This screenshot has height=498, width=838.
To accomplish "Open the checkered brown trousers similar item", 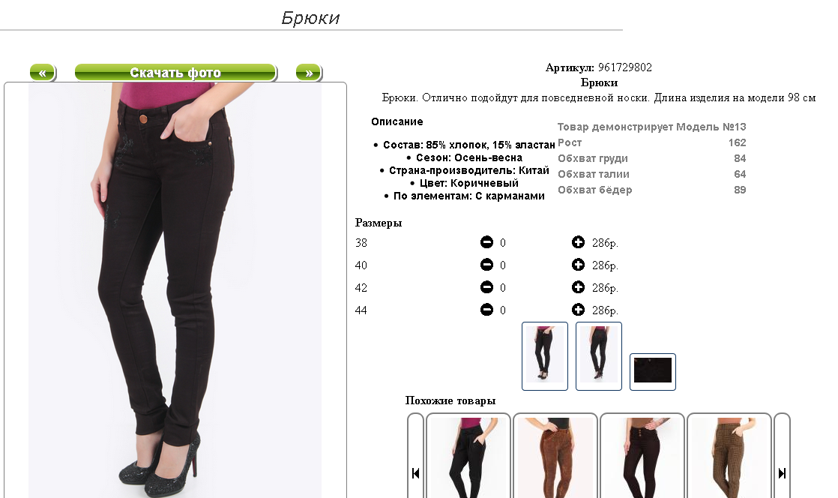I will (x=729, y=457).
